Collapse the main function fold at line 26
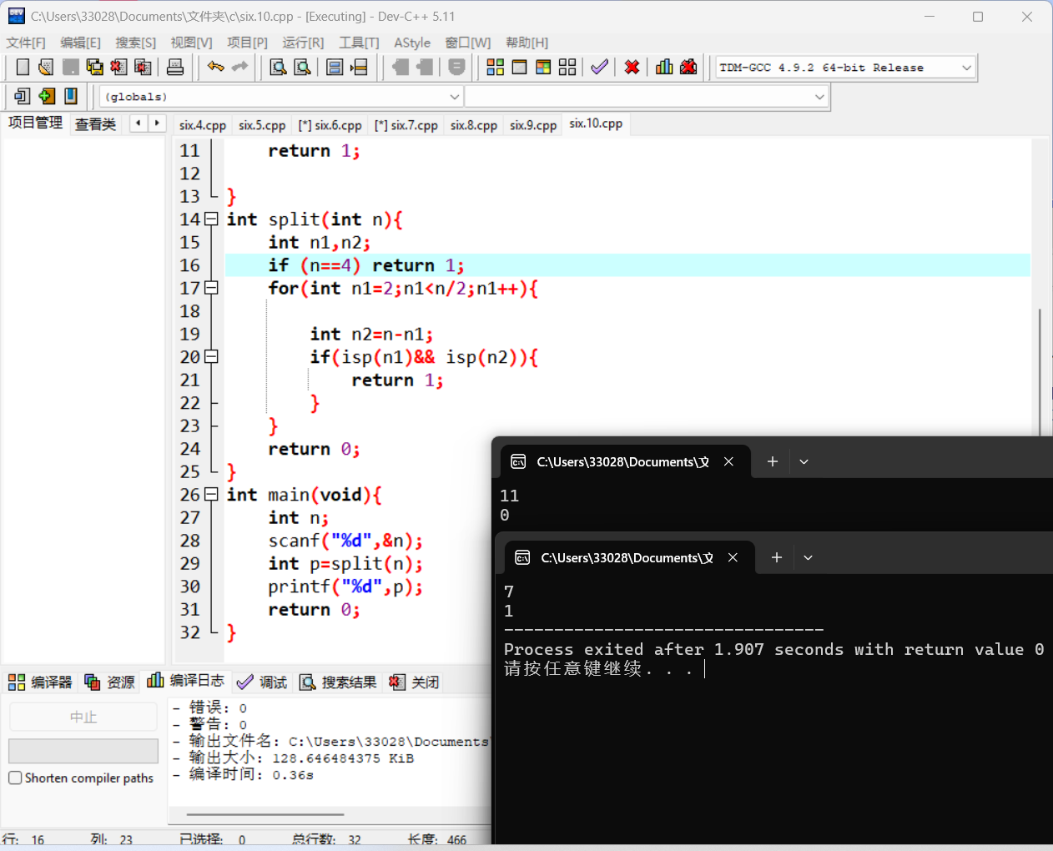This screenshot has width=1053, height=851. pyautogui.click(x=211, y=495)
